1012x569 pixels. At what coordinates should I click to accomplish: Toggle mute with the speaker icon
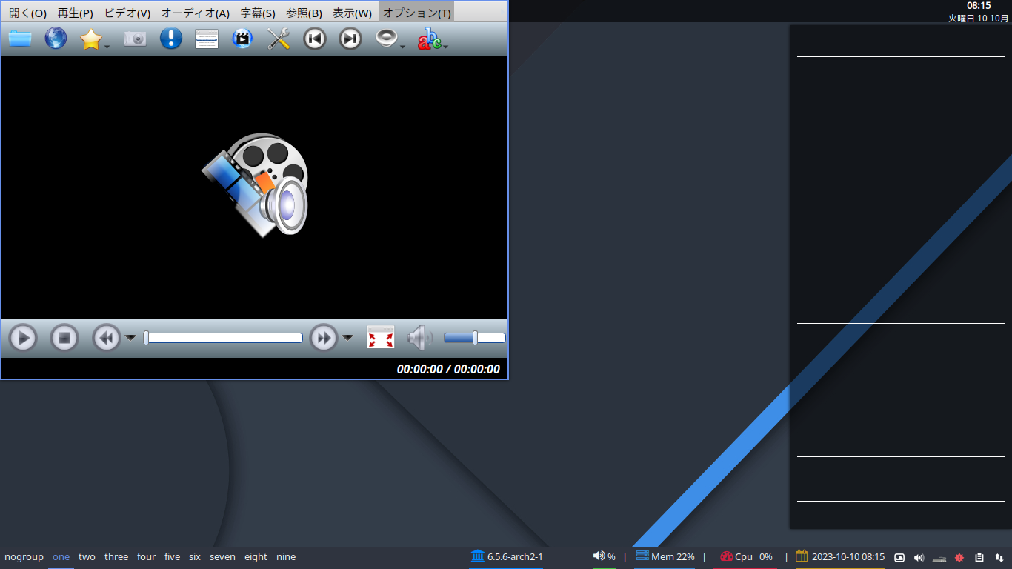pos(420,338)
